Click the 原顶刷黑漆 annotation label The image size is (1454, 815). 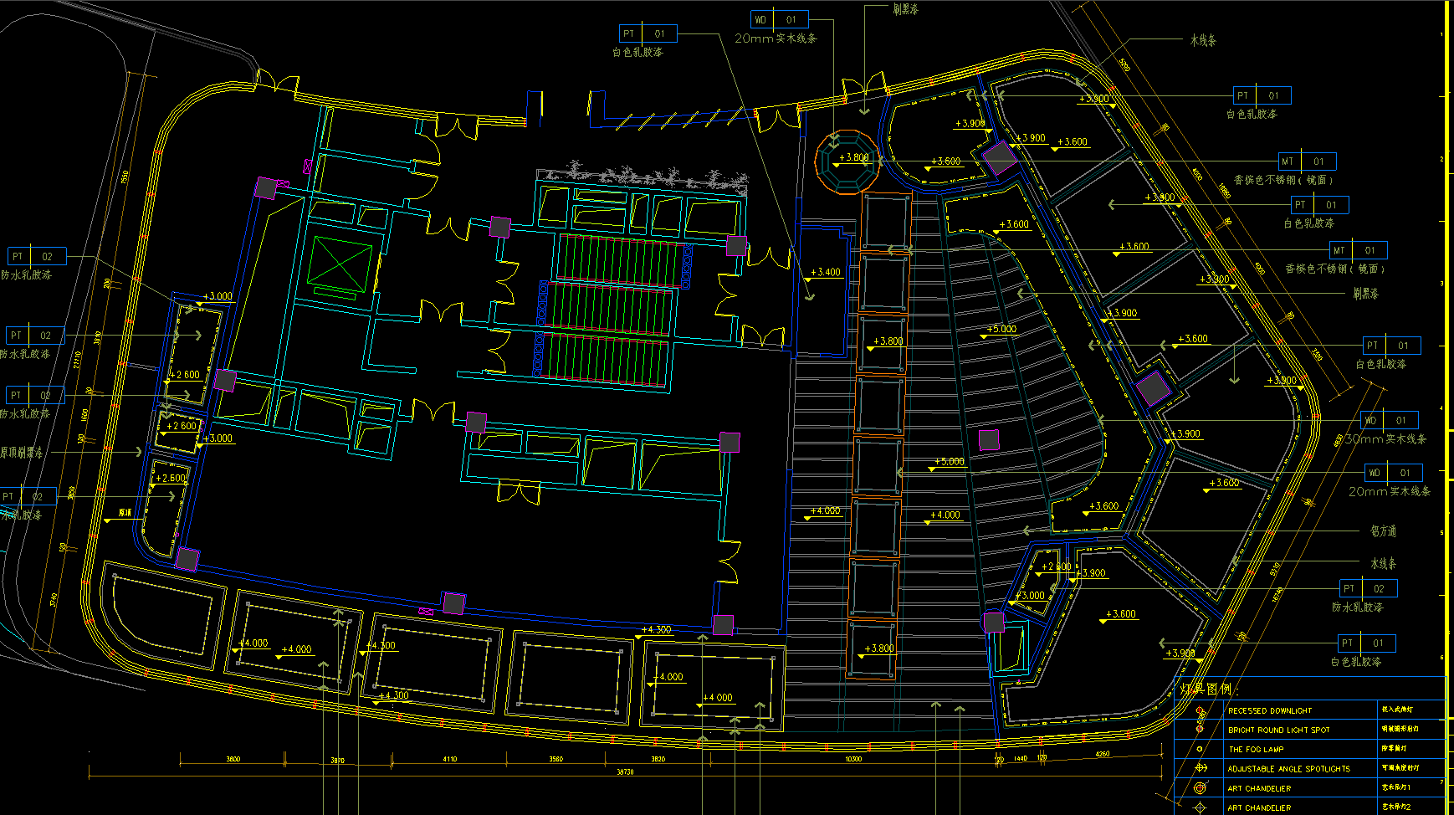tap(22, 453)
